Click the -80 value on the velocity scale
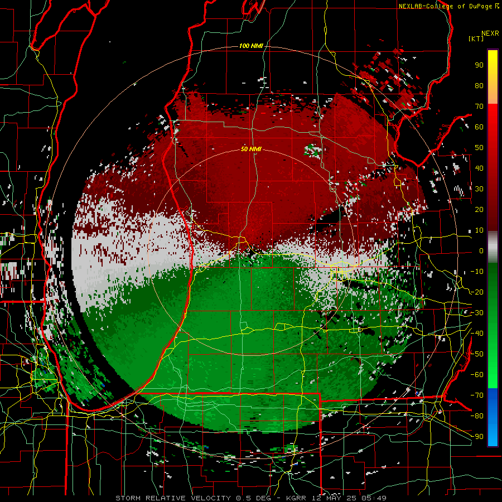The width and height of the screenshot is (502, 502). pos(477,416)
